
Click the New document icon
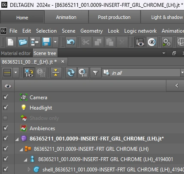coord(11,42)
